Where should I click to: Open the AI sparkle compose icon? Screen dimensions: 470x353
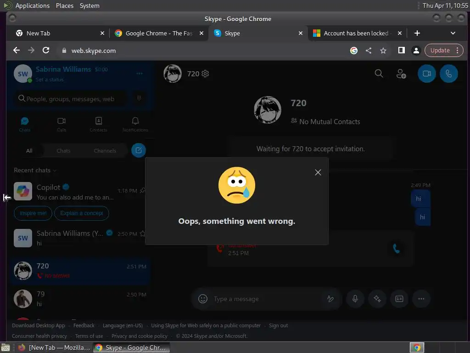click(x=377, y=299)
